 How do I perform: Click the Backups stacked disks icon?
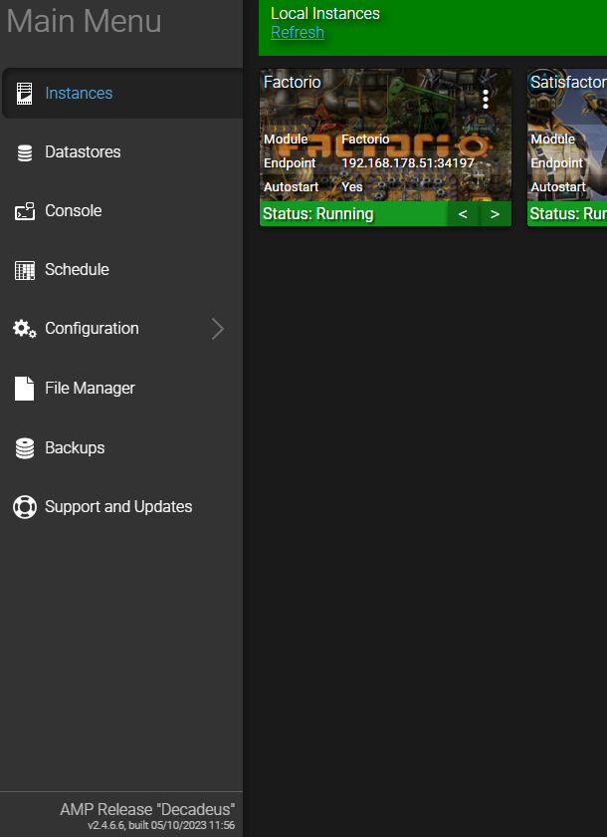pos(25,447)
